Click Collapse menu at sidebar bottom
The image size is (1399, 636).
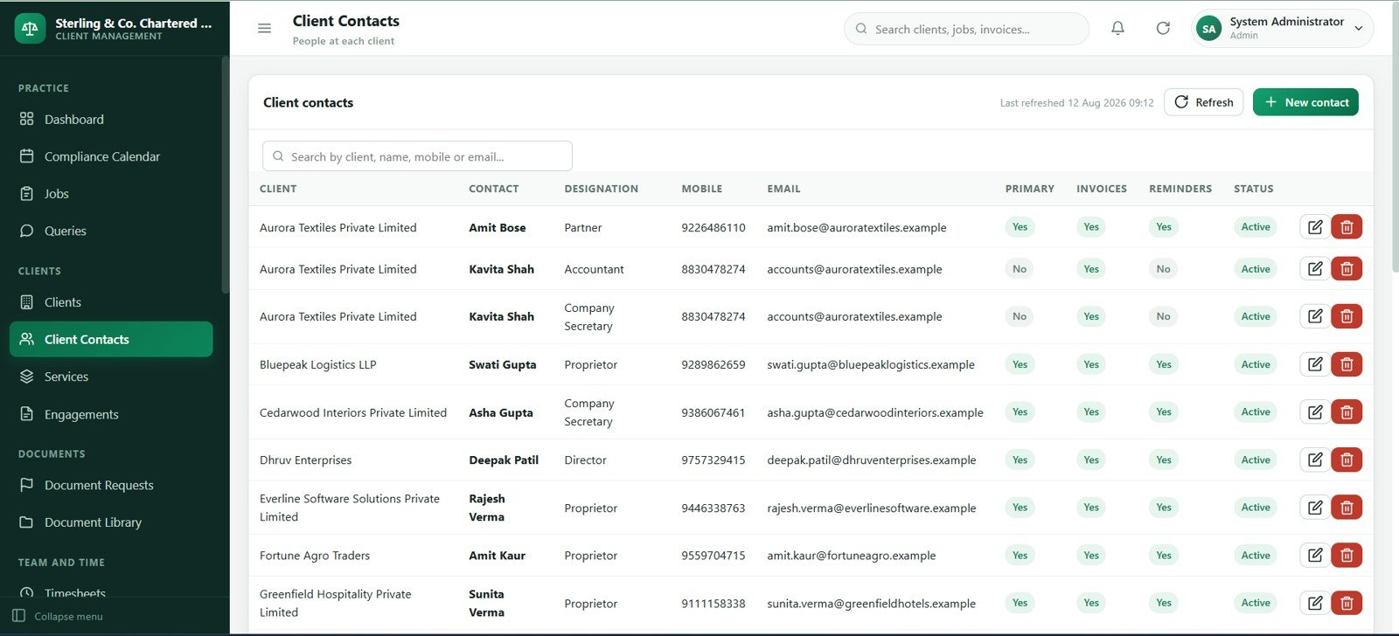point(58,616)
